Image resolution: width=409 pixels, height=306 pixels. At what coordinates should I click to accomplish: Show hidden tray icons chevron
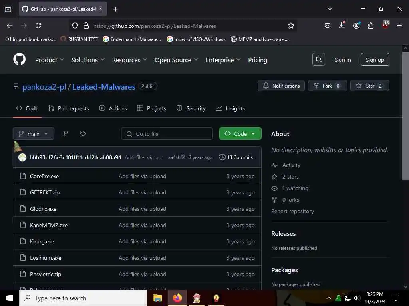(x=329, y=298)
